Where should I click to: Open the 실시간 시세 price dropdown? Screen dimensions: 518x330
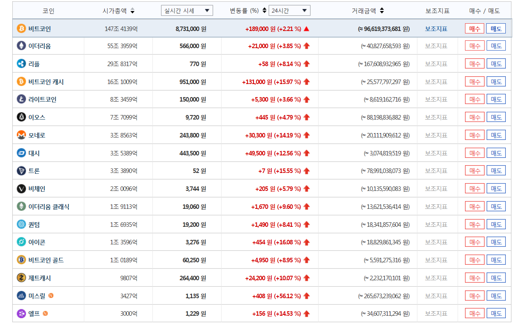[x=187, y=10]
